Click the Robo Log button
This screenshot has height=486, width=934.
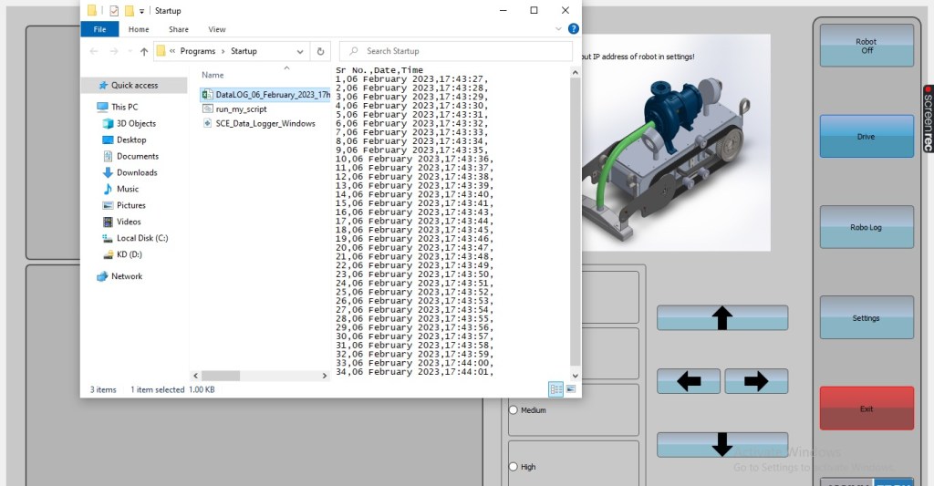[x=866, y=227]
